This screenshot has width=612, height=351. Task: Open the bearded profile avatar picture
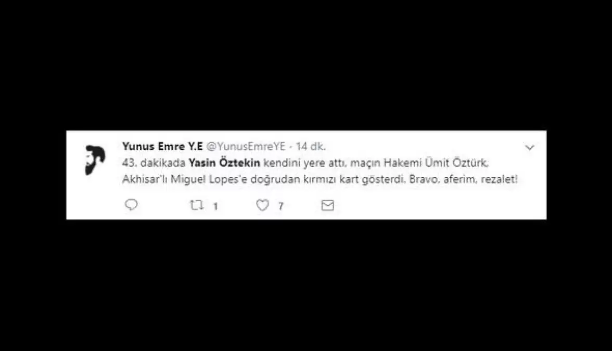[x=95, y=160]
